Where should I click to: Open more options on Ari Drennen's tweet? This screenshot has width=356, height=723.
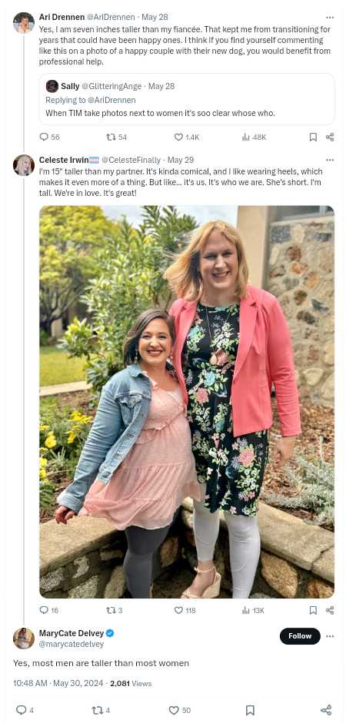click(x=330, y=17)
